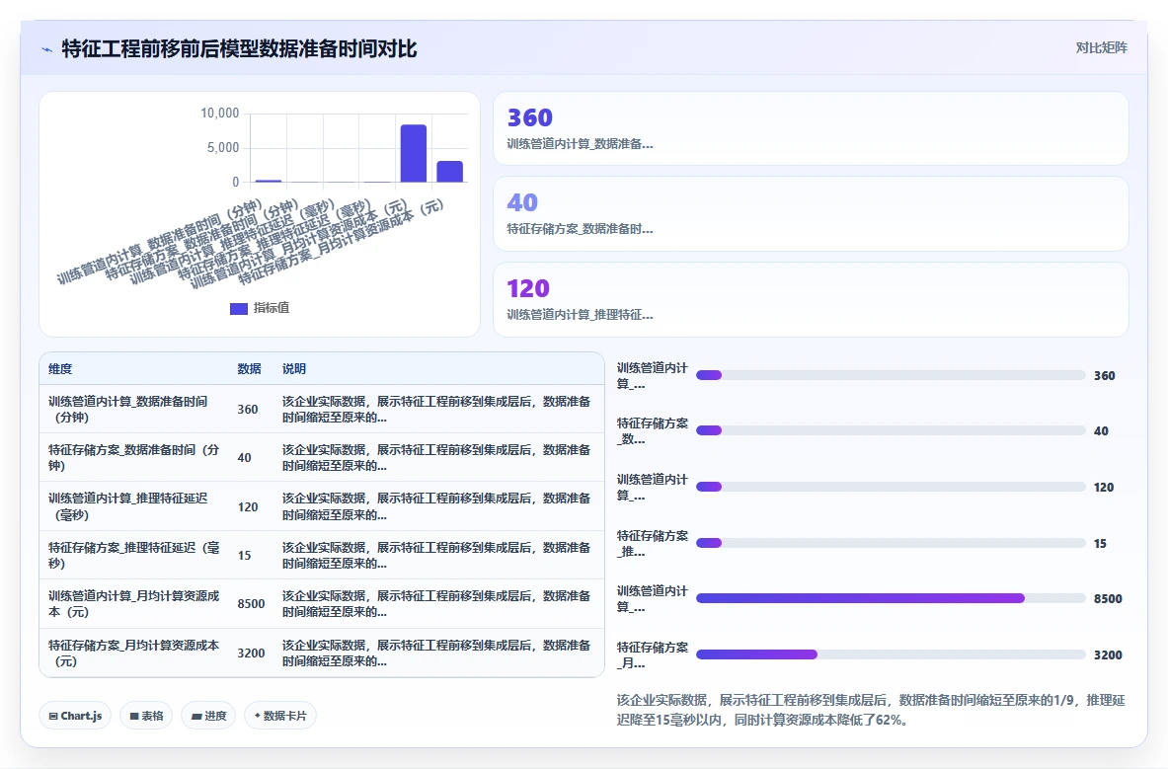Image resolution: width=1168 pixels, height=769 pixels.
Task: Select row 特征存储方案_数据准备时间（分钟）
Action: click(322, 457)
